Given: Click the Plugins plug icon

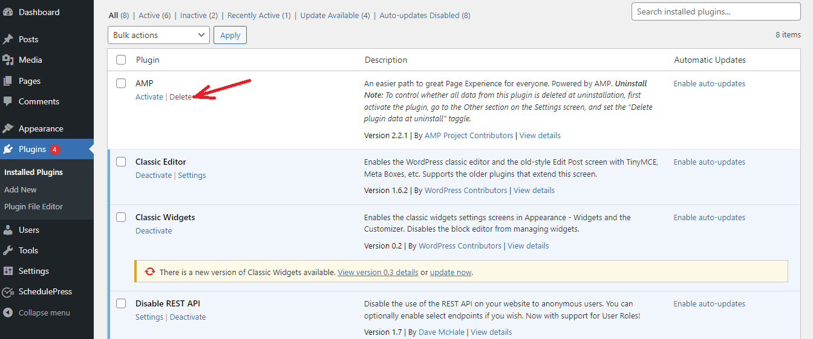Looking at the screenshot, I should pos(8,149).
